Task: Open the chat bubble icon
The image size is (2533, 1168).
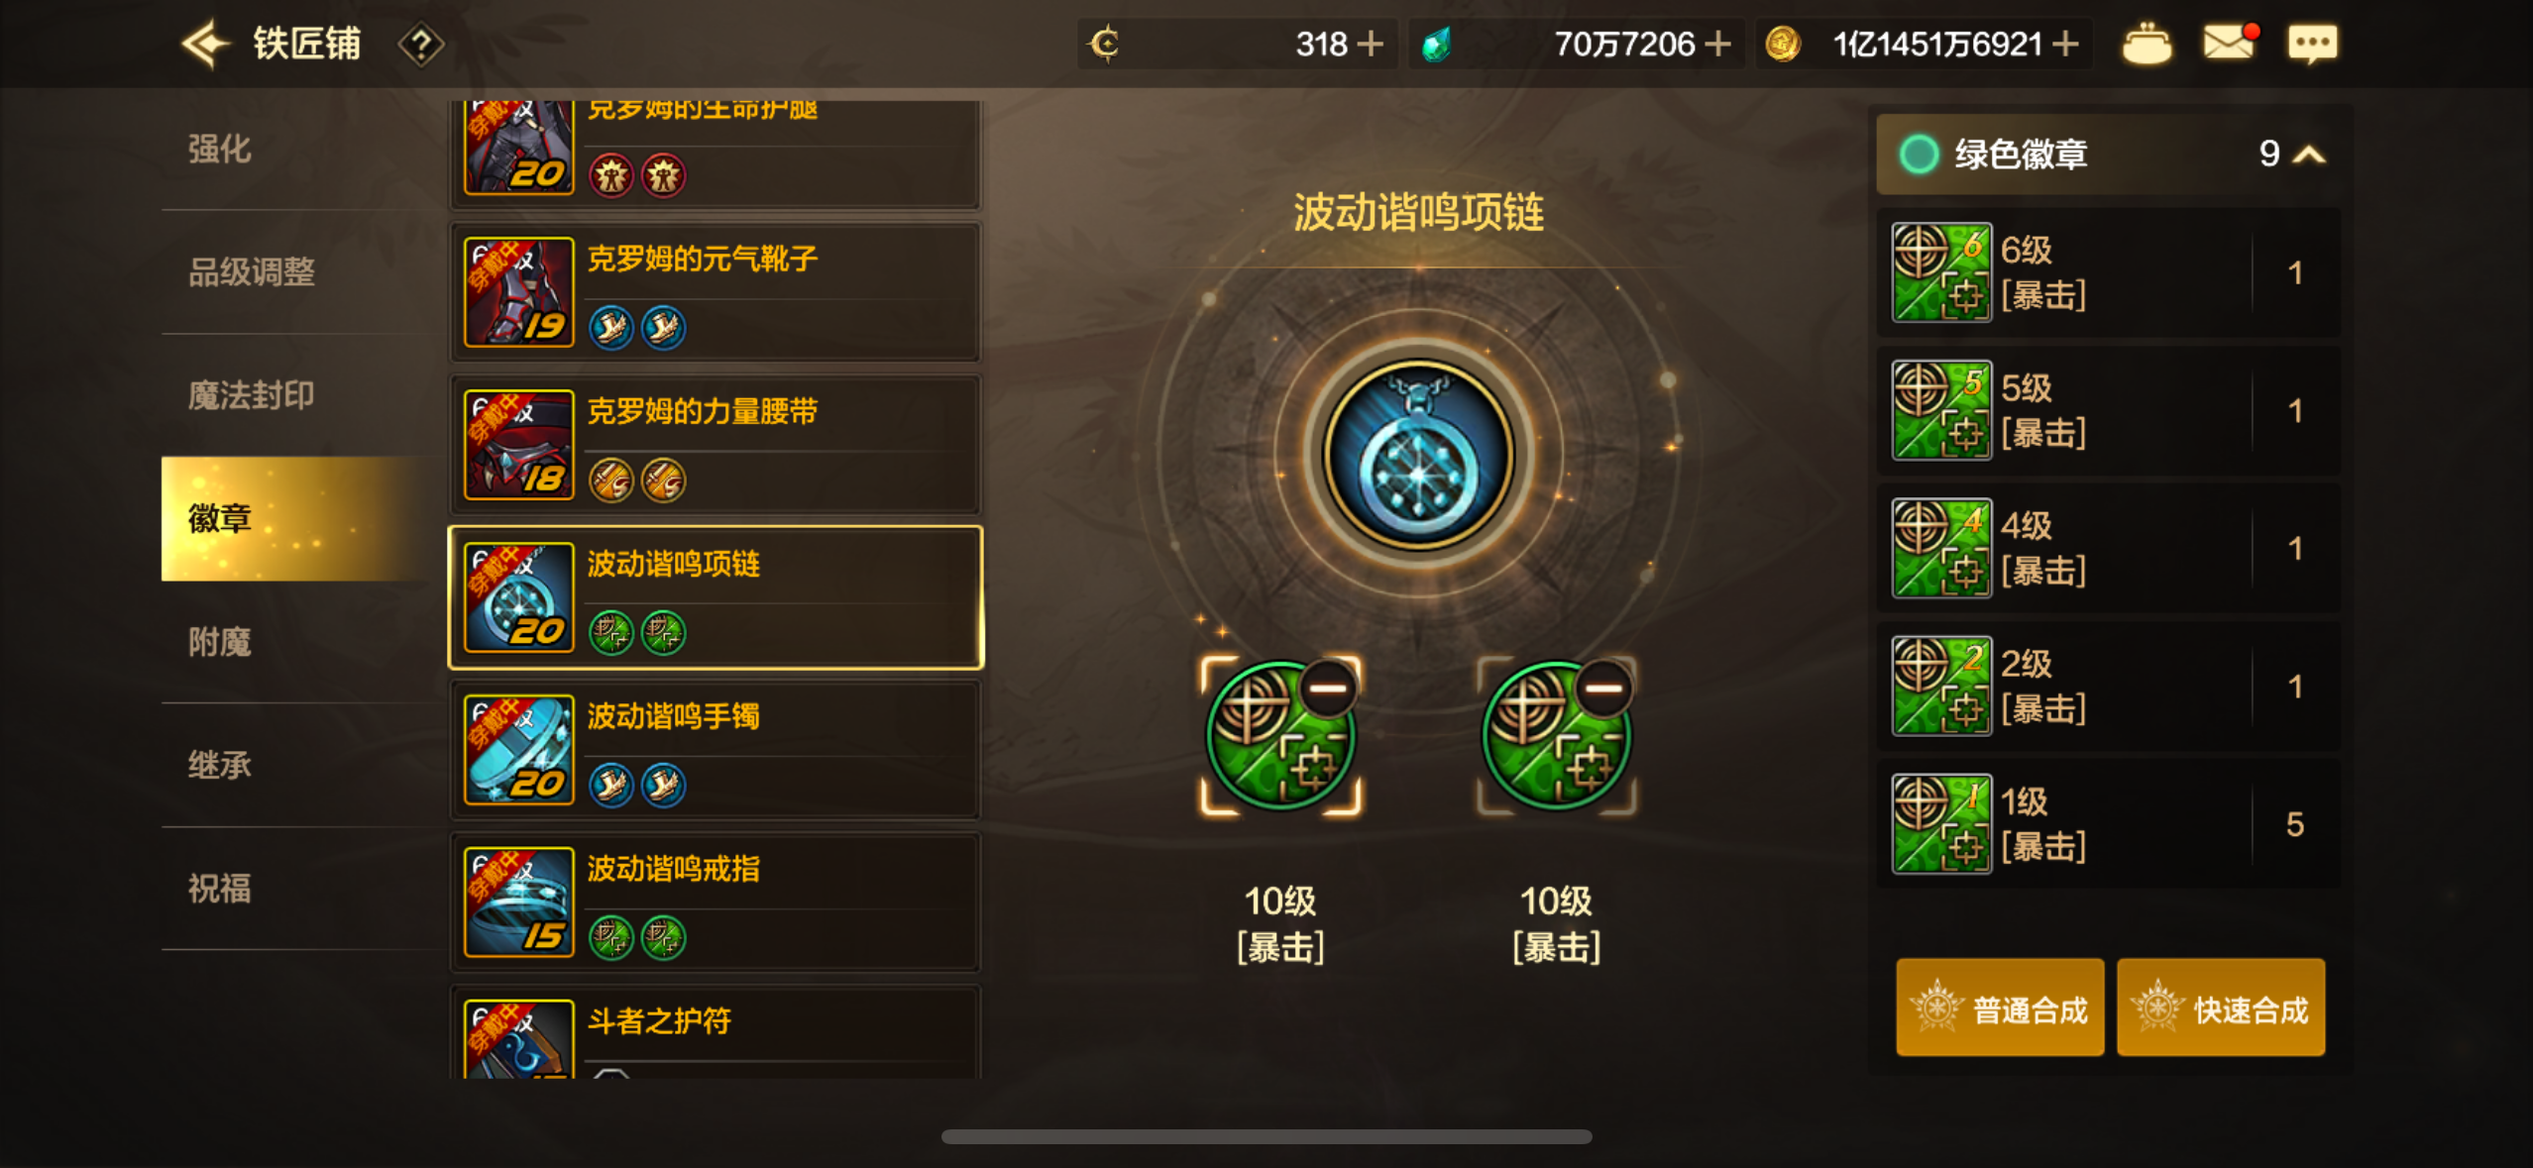Action: 2312,44
